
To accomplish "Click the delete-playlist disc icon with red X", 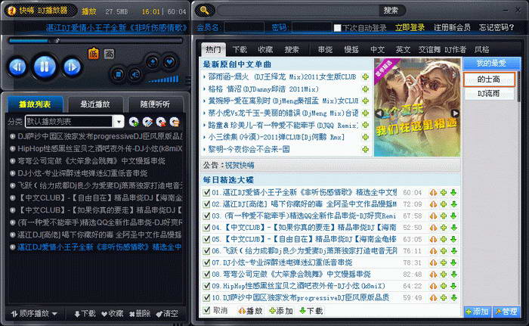I will point(160,122).
